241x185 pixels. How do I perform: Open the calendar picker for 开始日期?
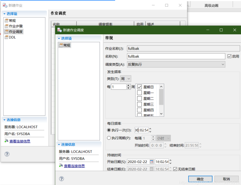point(152,161)
